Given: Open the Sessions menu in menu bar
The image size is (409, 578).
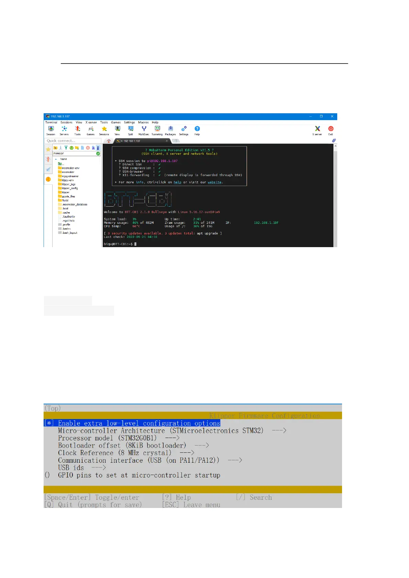Looking at the screenshot, I should click(66, 122).
